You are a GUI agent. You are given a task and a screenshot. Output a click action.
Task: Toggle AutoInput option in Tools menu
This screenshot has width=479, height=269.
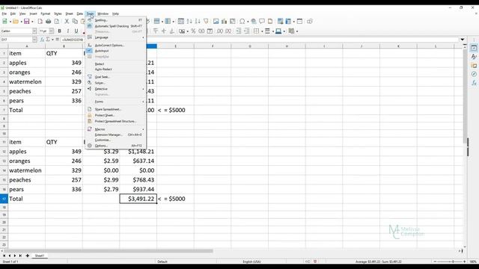pos(115,51)
